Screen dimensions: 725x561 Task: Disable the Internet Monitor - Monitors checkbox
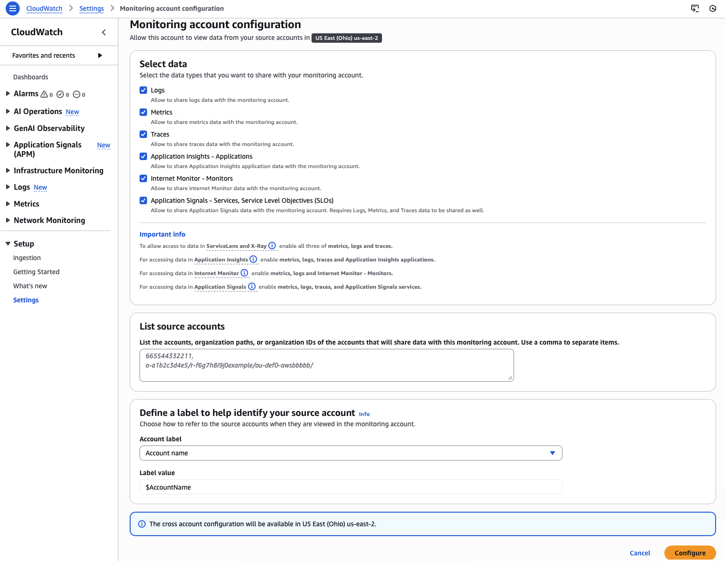tap(143, 178)
